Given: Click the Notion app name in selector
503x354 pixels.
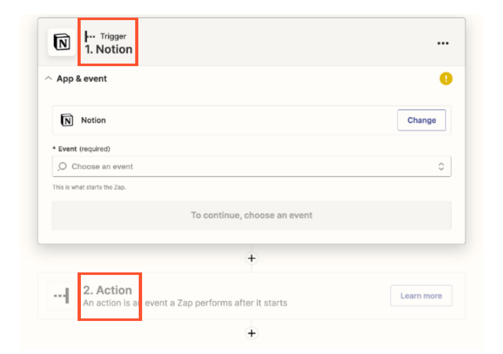Looking at the screenshot, I should tap(93, 120).
